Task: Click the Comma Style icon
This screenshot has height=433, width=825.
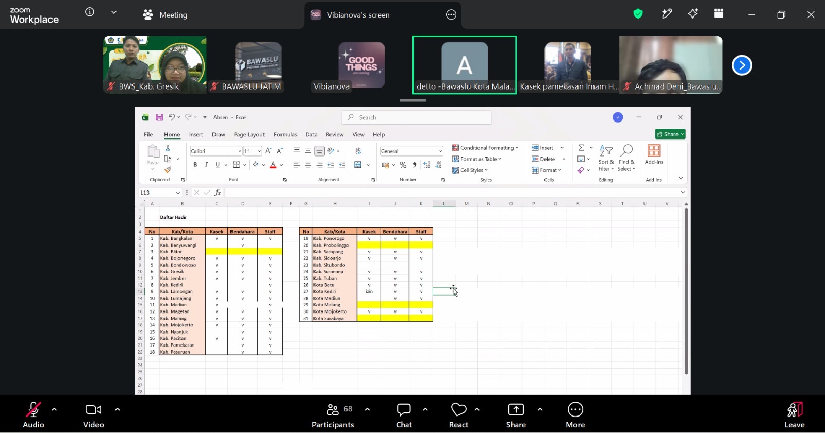Action: click(x=415, y=165)
